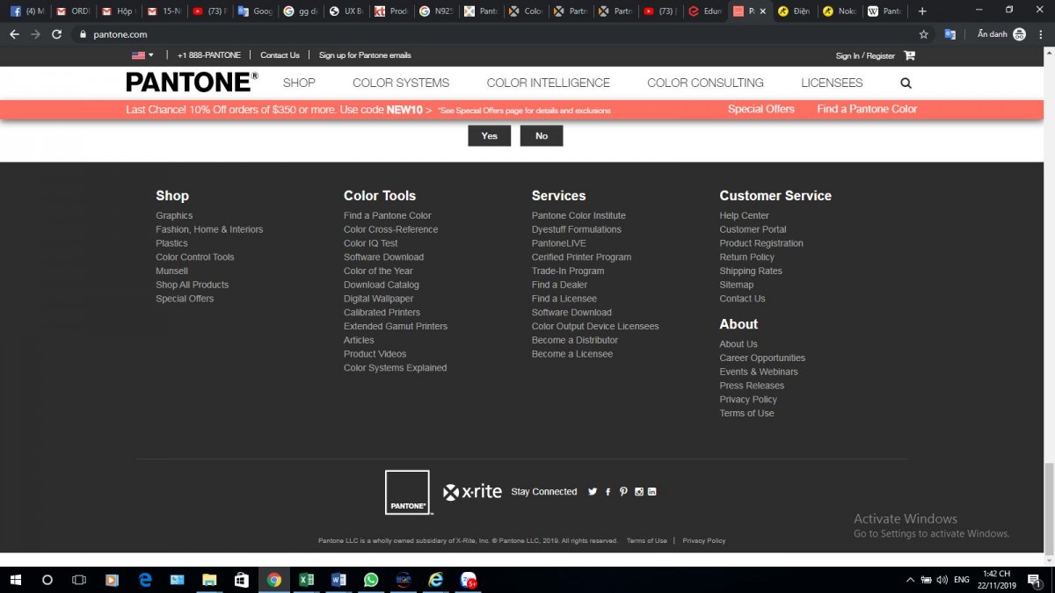Open the US flag country dropdown
Image resolution: width=1055 pixels, height=593 pixels.
(142, 55)
